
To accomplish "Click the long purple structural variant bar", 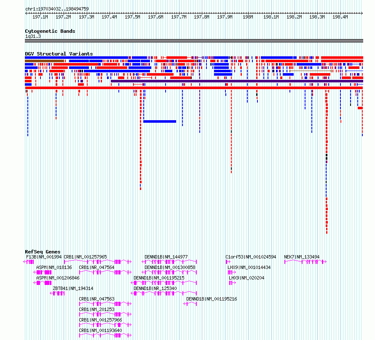I will (237, 81).
